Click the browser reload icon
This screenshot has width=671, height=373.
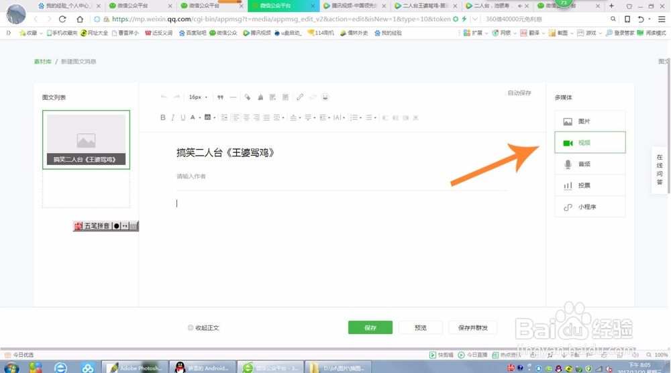(x=62, y=19)
